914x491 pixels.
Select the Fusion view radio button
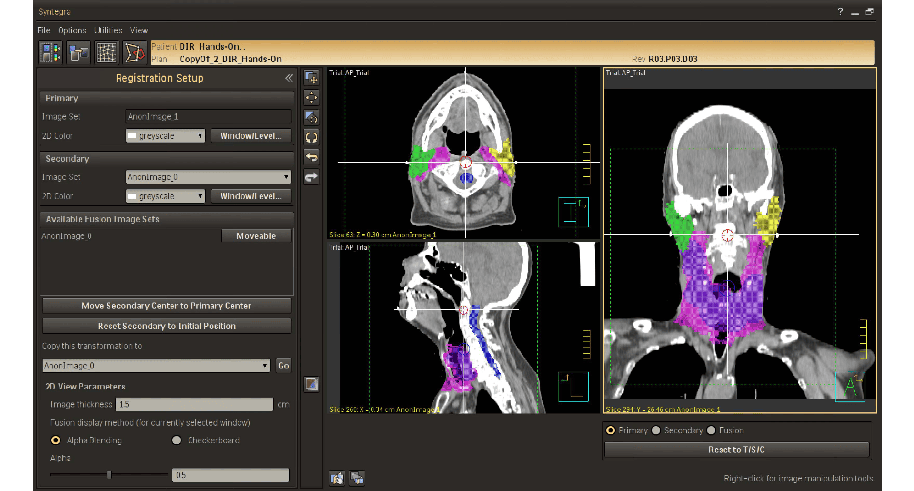(711, 430)
